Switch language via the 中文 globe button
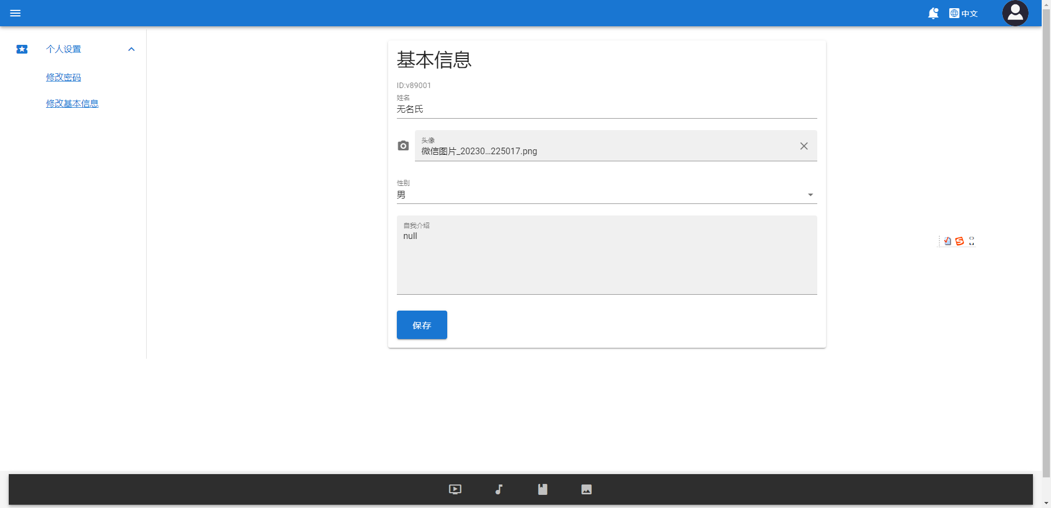The height and width of the screenshot is (508, 1051). 963,13
